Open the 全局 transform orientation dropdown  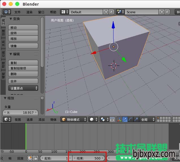coord(147,120)
